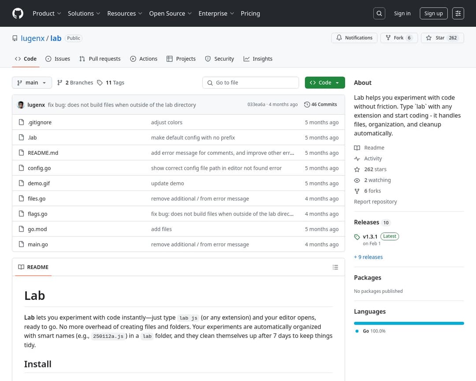Open the 'adjust colors' commit message
Image resolution: width=476 pixels, height=381 pixels.
pos(167,123)
